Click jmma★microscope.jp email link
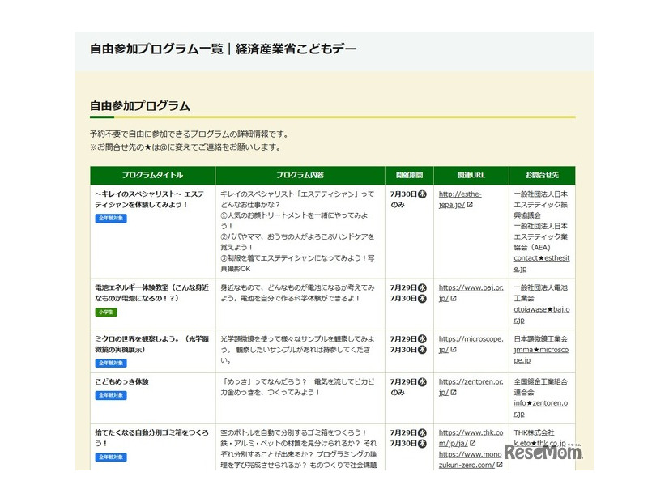Screen dimensions: 669x502 [541, 355]
